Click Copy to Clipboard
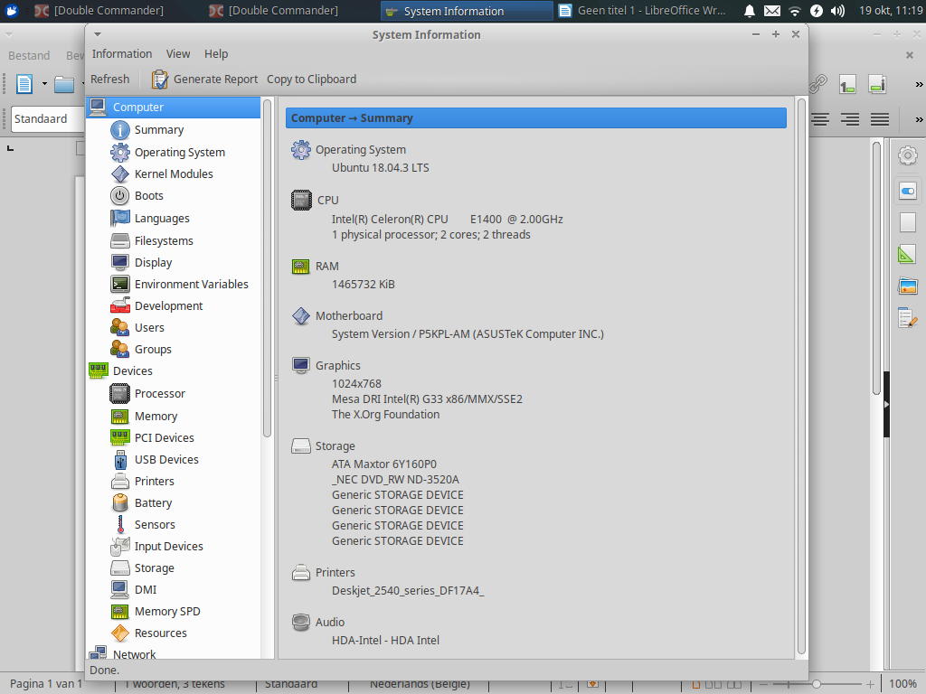The width and height of the screenshot is (926, 694). (311, 80)
